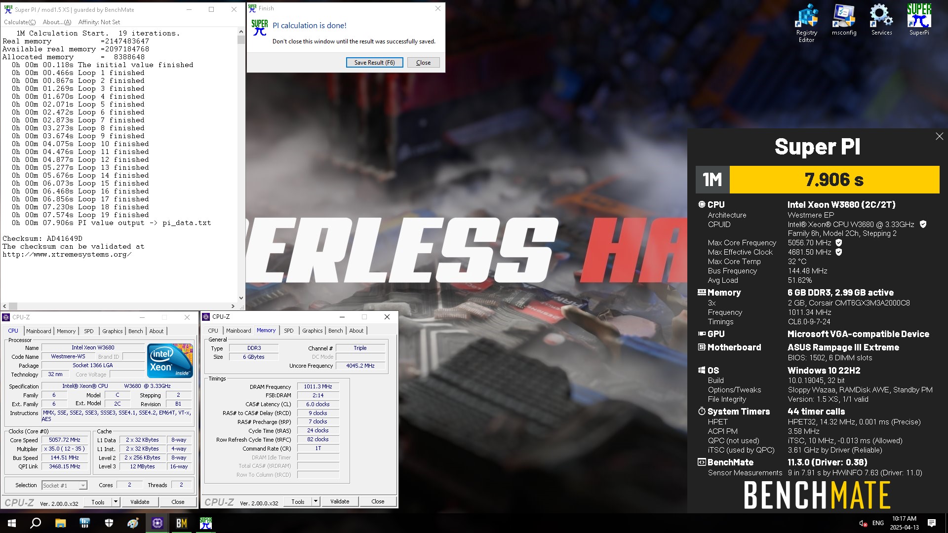Screen dimensions: 948x533
Task: Open About tab in right CPU-Z window
Action: (356, 331)
